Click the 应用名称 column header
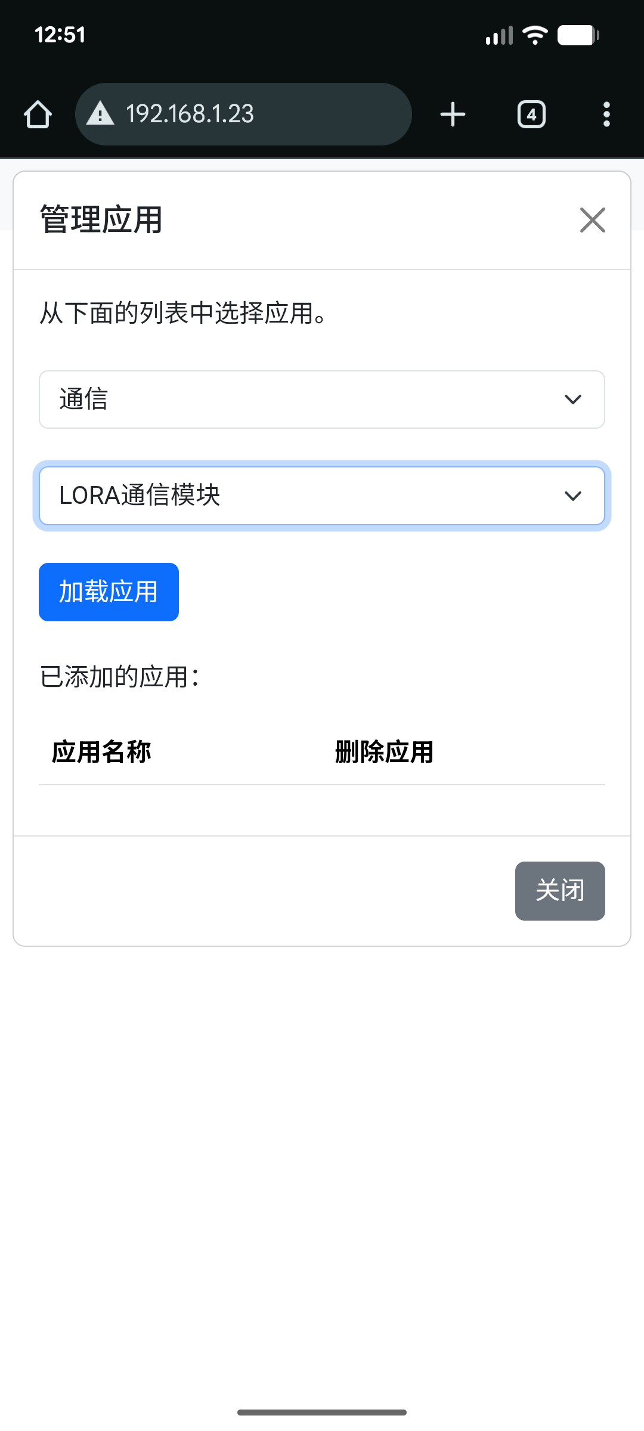The width and height of the screenshot is (644, 1431). pos(101,752)
